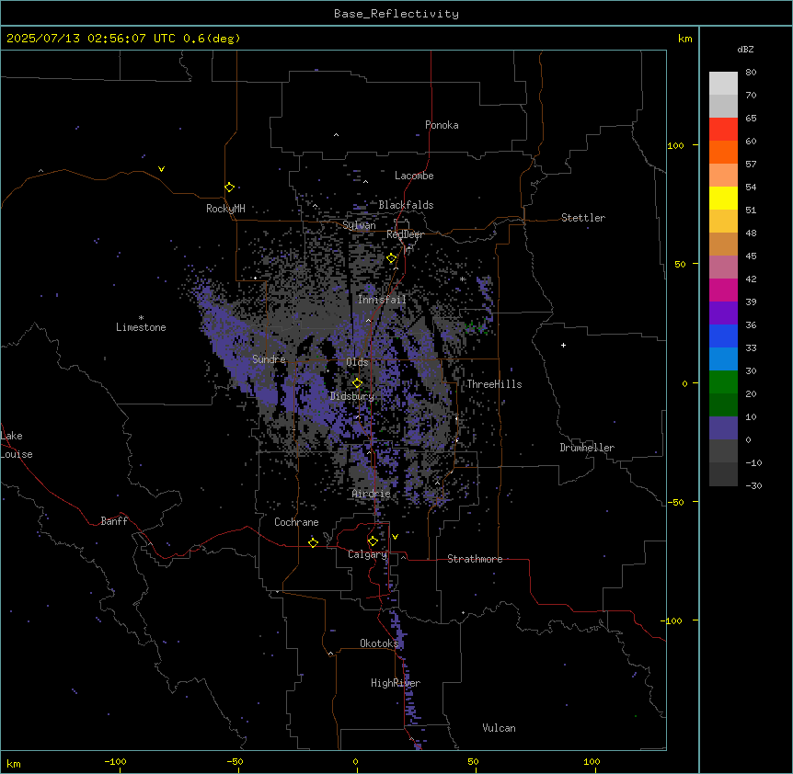The height and width of the screenshot is (774, 793).
Task: Select the light blue 33 dBZ legend swatch
Action: point(723,359)
